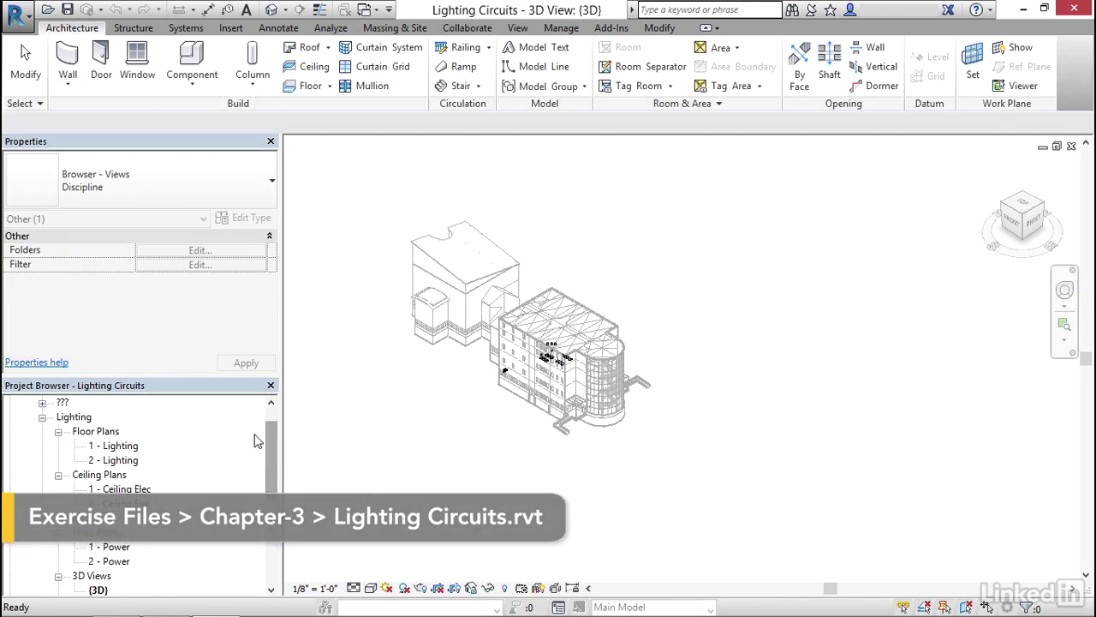Image resolution: width=1096 pixels, height=617 pixels.
Task: Select the Curtain Grid tool
Action: [x=374, y=67]
